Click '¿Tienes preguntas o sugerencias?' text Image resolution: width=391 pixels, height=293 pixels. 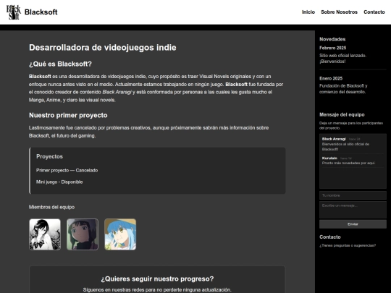pos(348,245)
